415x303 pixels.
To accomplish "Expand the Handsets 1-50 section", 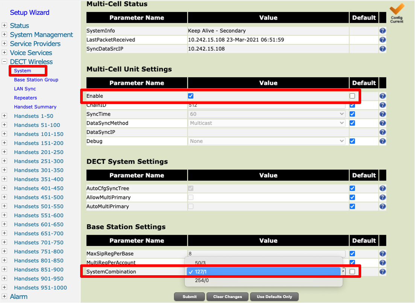I will point(5,116).
